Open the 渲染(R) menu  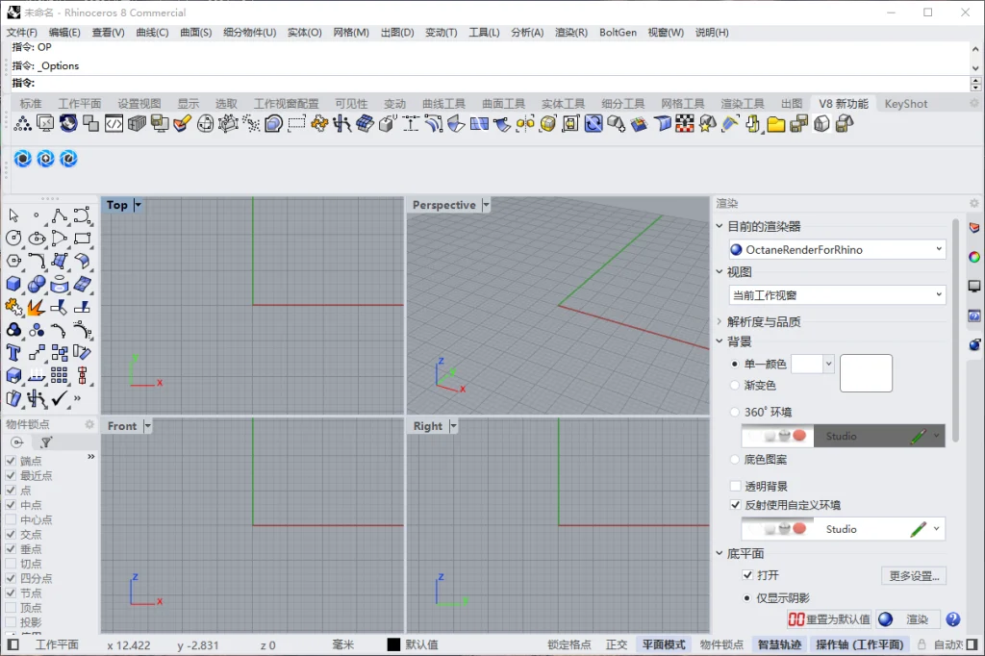point(571,32)
